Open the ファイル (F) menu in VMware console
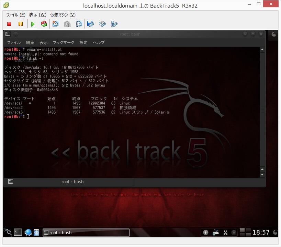The width and height of the screenshot is (281, 247). [x=16, y=15]
